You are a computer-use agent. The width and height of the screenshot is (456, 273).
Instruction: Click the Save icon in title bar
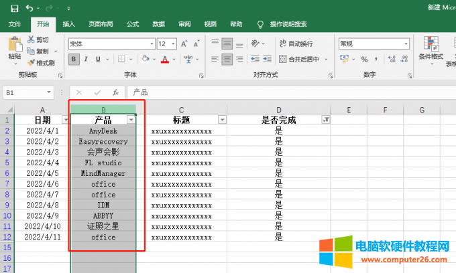click(x=14, y=8)
